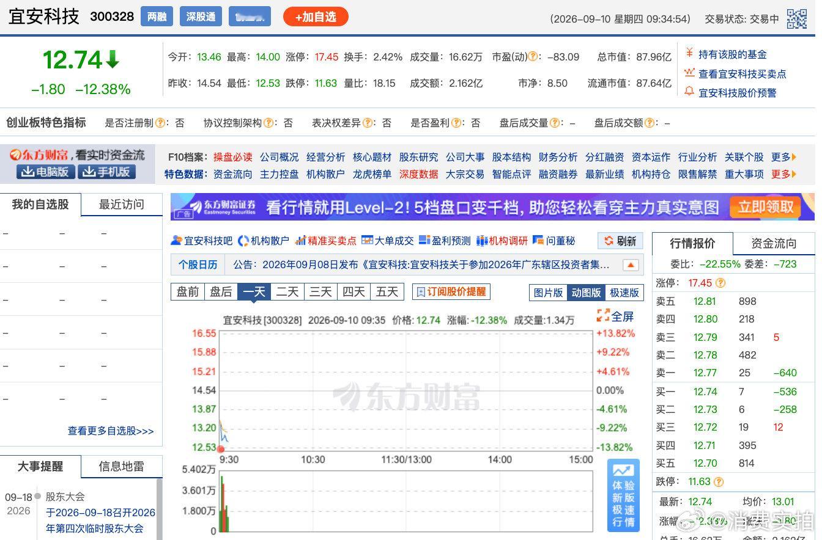Select the 二天 two-day chart

[287, 292]
